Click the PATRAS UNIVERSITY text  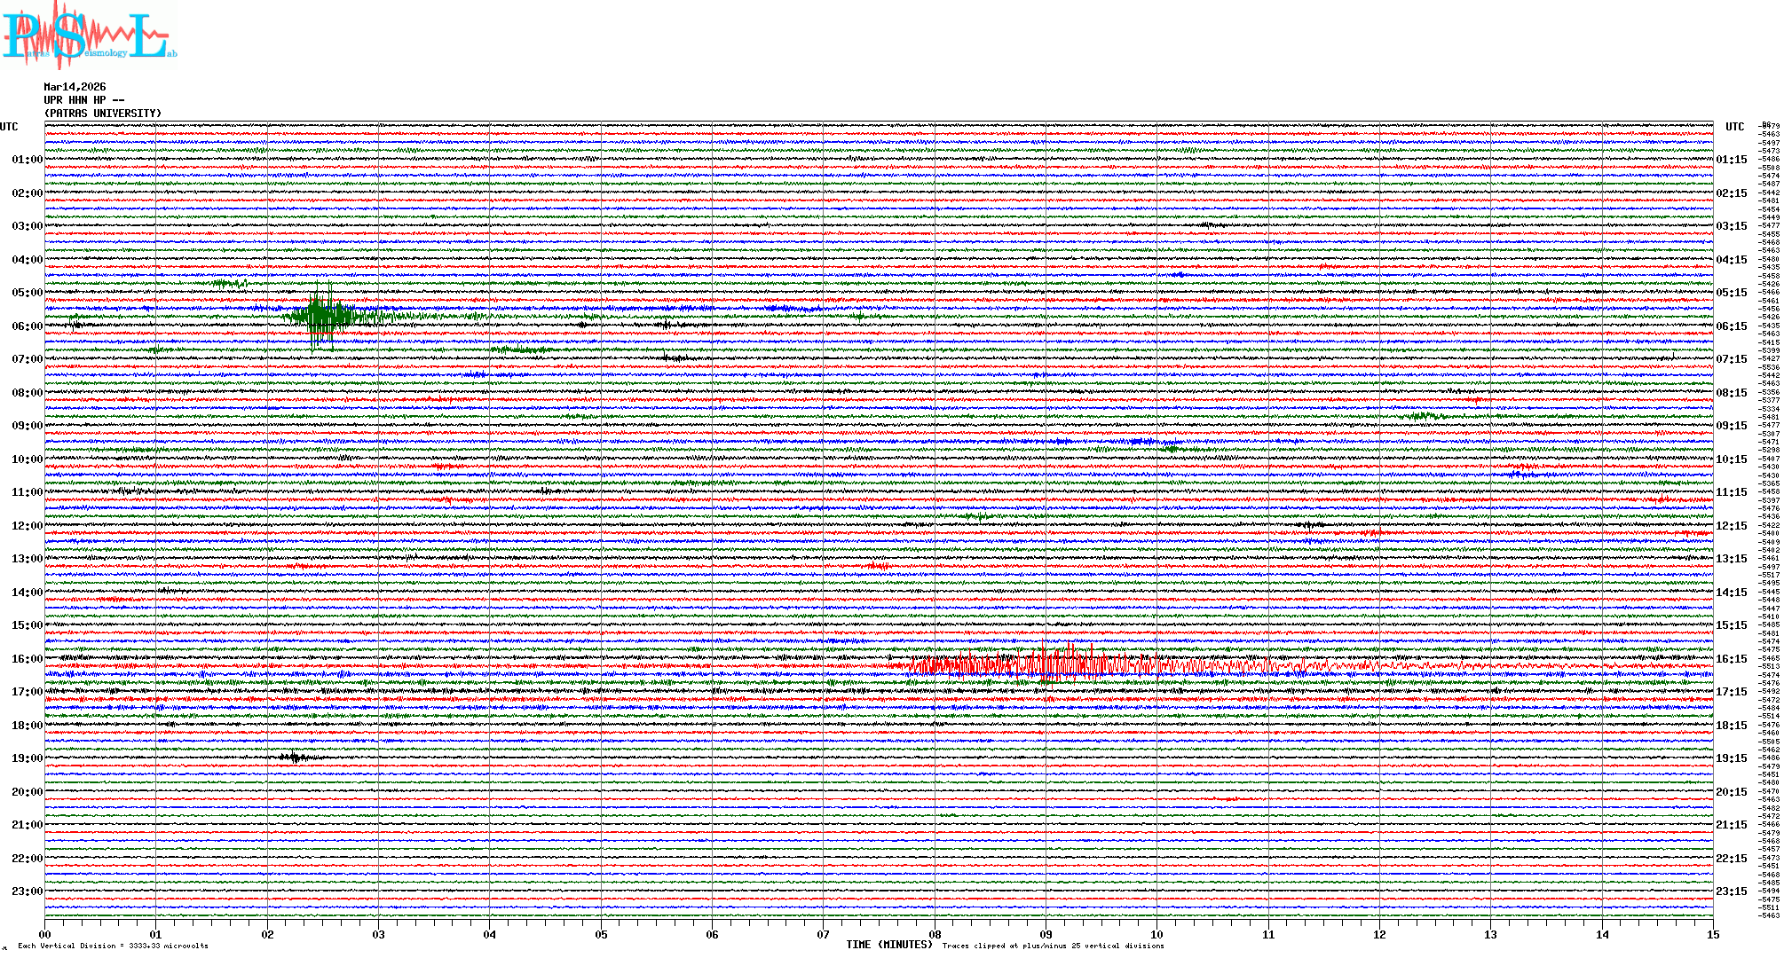pyautogui.click(x=103, y=114)
